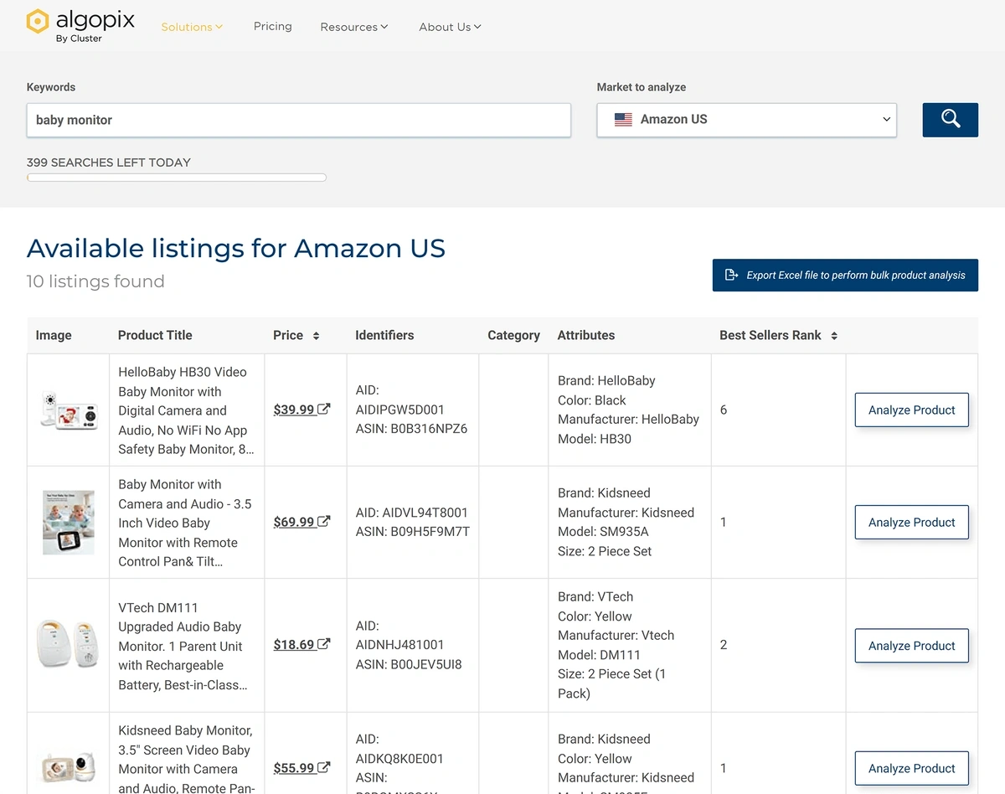The width and height of the screenshot is (1005, 794).
Task: Open the $55.99 price link
Action: (x=294, y=768)
